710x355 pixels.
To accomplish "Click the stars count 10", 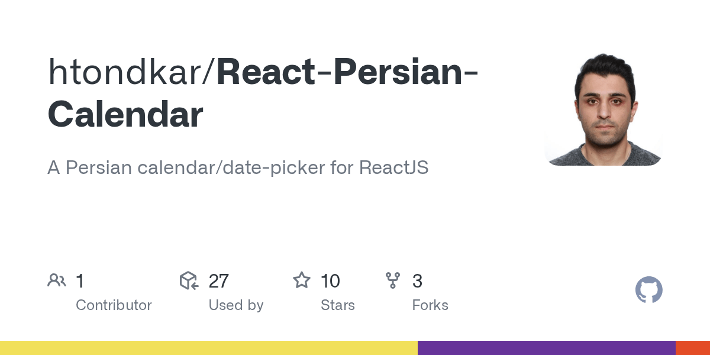I will point(330,281).
